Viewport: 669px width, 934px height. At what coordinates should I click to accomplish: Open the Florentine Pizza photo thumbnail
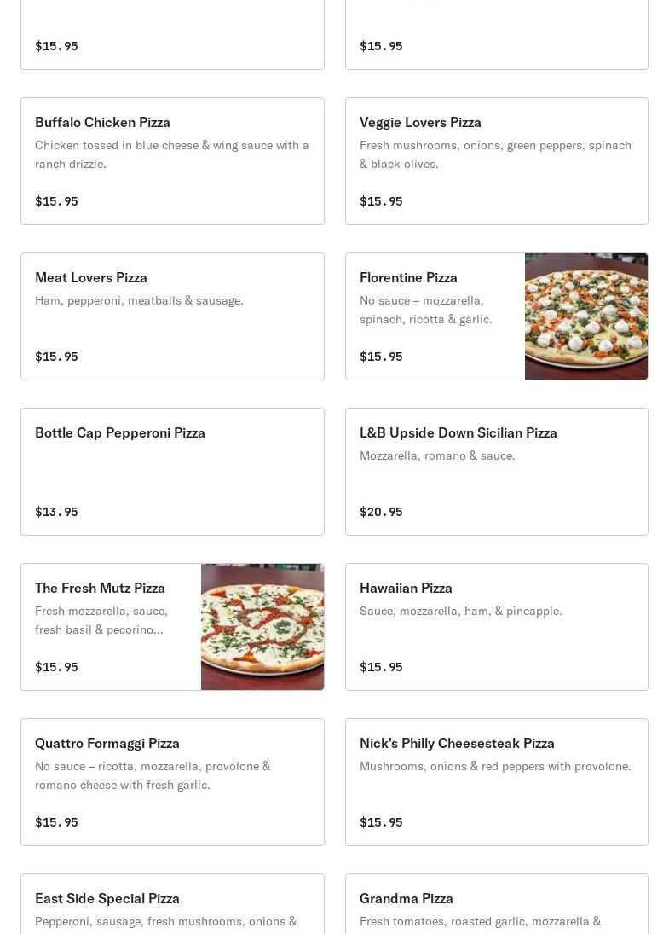tap(585, 316)
